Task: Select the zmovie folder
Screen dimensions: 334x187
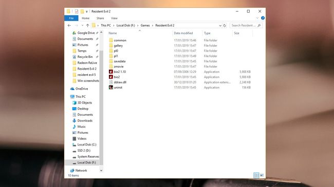Action: click(118, 67)
